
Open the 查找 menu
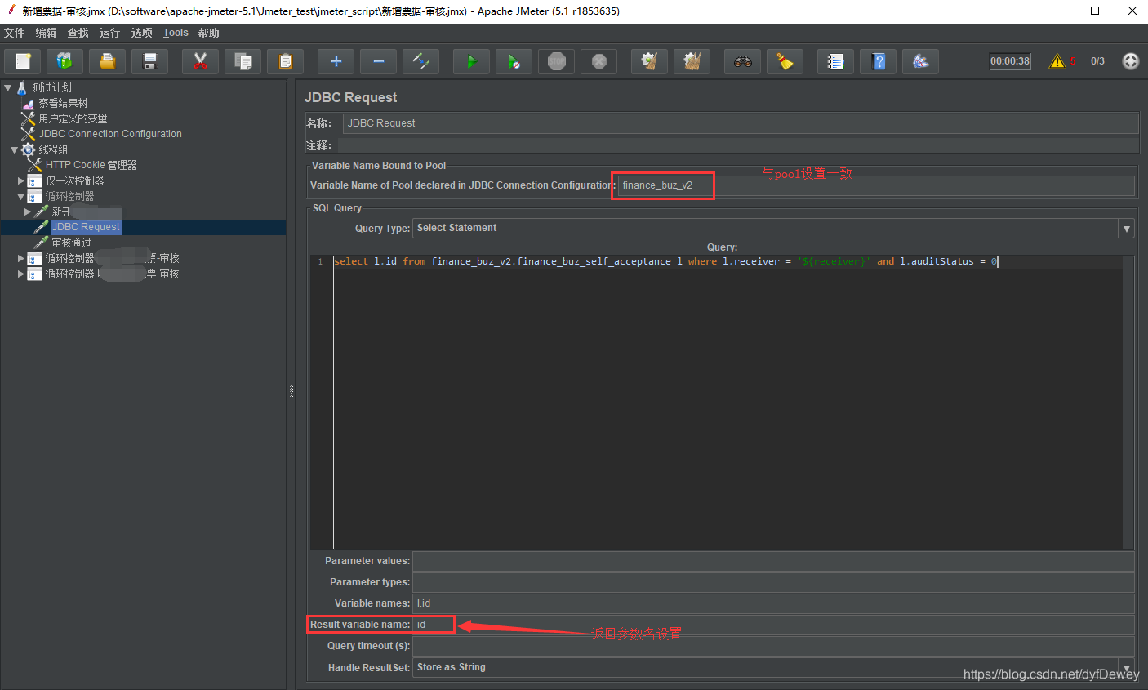click(x=78, y=33)
